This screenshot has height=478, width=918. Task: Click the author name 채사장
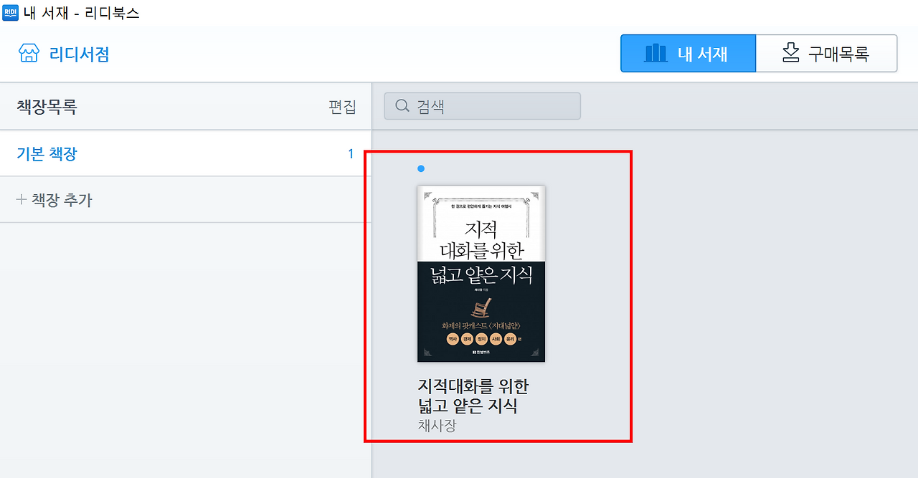[437, 425]
